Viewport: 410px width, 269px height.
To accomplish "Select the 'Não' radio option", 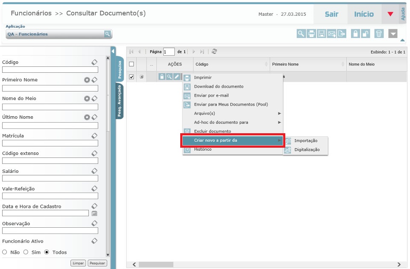I will 5,252.
